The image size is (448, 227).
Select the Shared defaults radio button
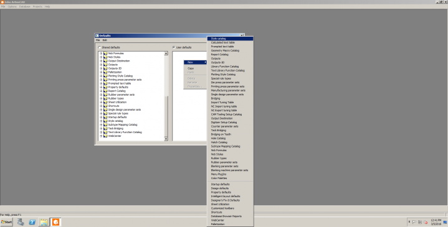[100, 47]
